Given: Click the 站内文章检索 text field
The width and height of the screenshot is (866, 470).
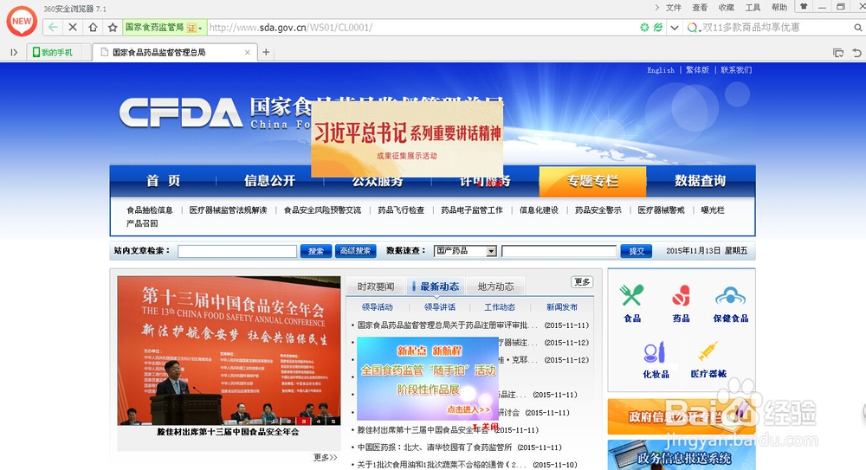Looking at the screenshot, I should (x=237, y=251).
